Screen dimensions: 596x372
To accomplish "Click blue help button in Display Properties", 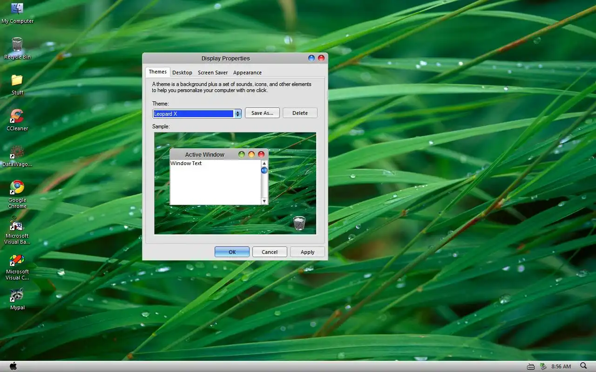I will [312, 58].
